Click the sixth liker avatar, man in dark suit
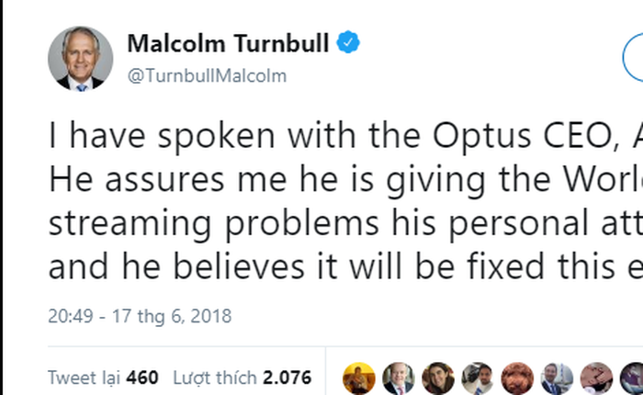This screenshot has height=395, width=643. 558,378
